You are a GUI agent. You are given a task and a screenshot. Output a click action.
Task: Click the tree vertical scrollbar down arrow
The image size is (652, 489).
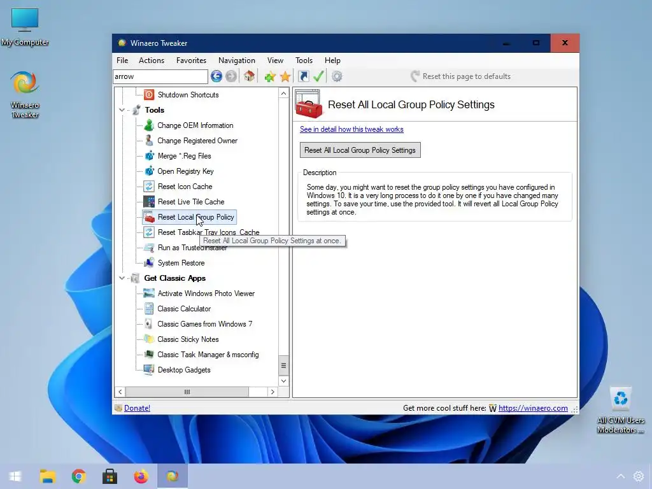tap(283, 381)
